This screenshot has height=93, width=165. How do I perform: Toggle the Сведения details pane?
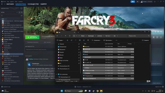pyautogui.click(x=145, y=40)
